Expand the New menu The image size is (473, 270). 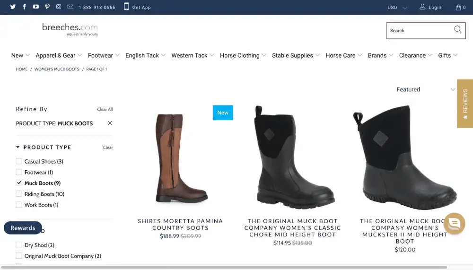point(20,55)
